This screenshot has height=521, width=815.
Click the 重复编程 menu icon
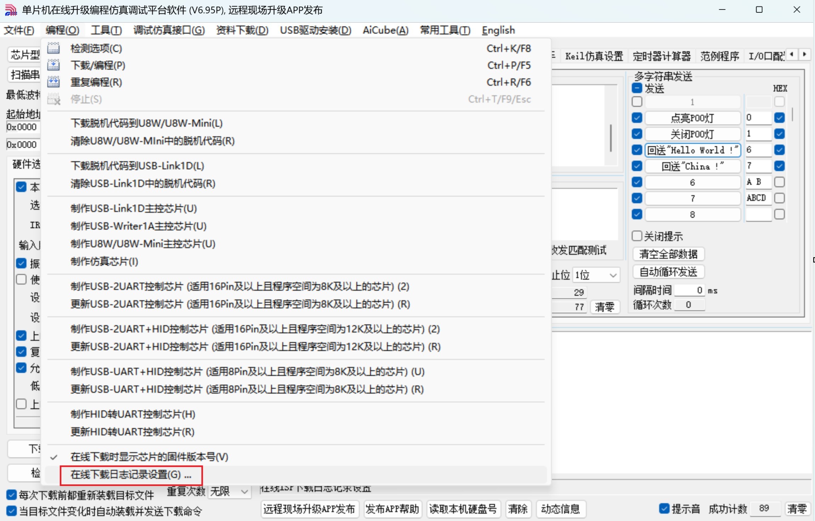[x=53, y=82]
